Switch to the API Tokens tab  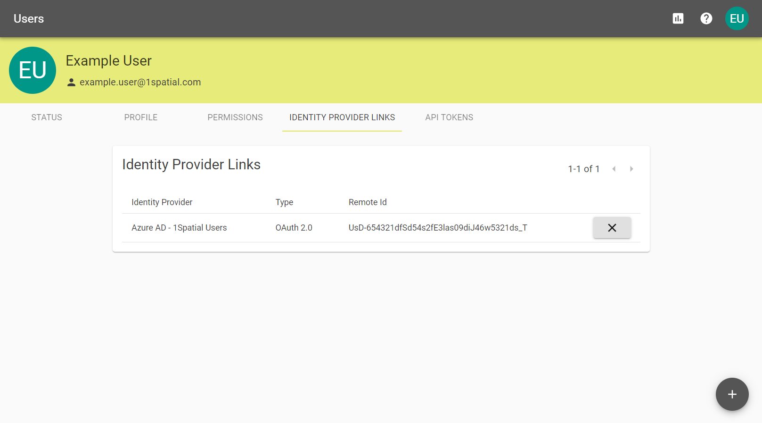point(449,117)
